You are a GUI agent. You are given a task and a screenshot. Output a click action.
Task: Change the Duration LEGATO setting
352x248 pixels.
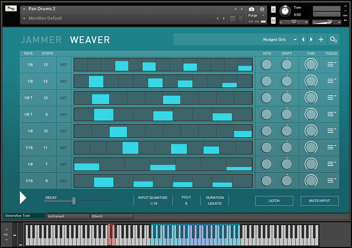coord(215,203)
